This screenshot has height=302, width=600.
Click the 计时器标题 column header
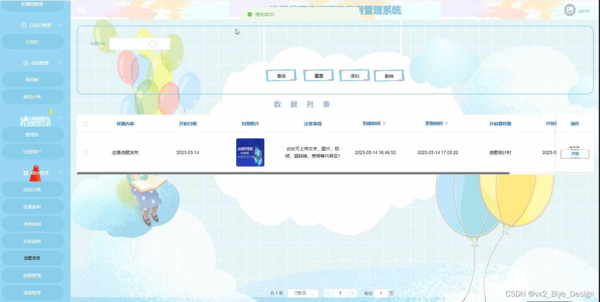pyautogui.click(x=500, y=123)
